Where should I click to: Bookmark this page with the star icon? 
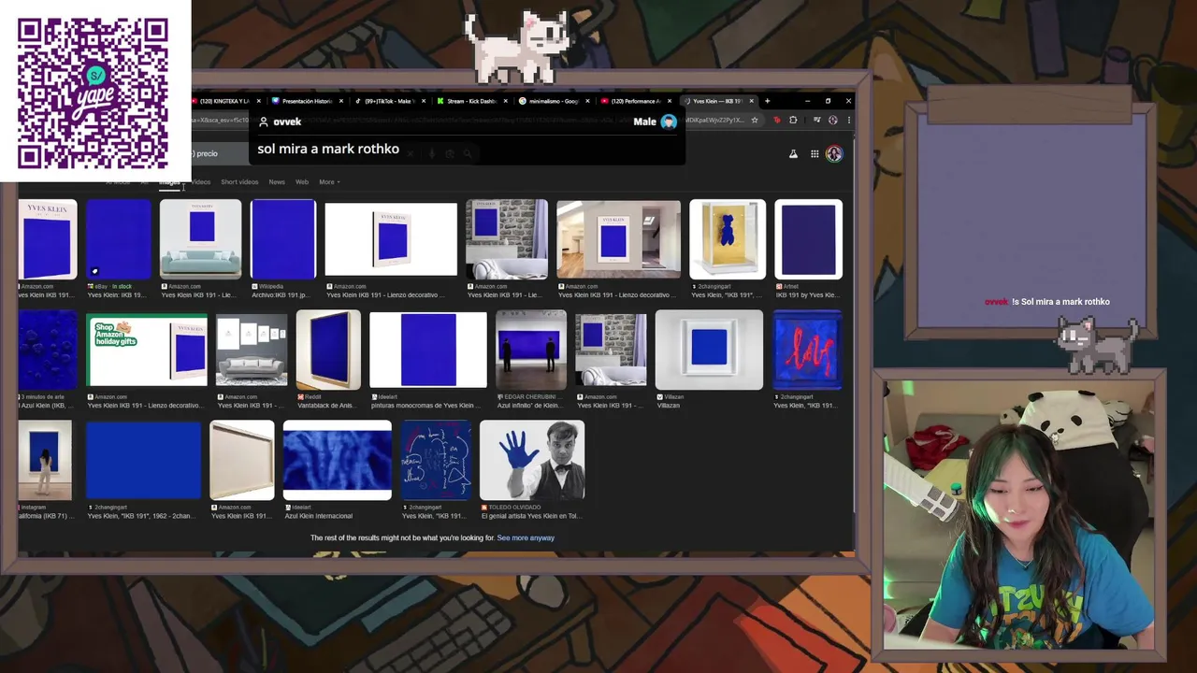click(754, 120)
